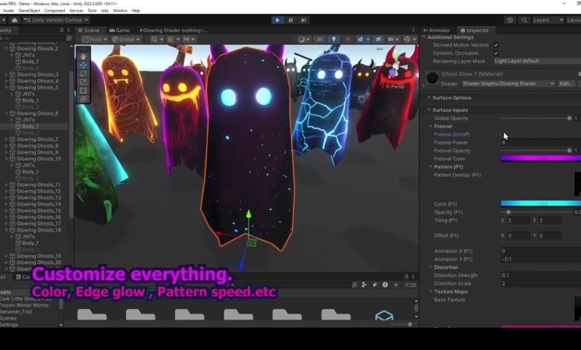The height and width of the screenshot is (350, 581).
Task: Uncheck the Skinned Motion Vectors checkbox
Action: tap(496, 45)
